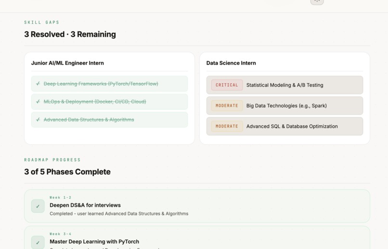Click the 3 of 5 Phases Complete heading
The height and width of the screenshot is (249, 388).
[67, 172]
